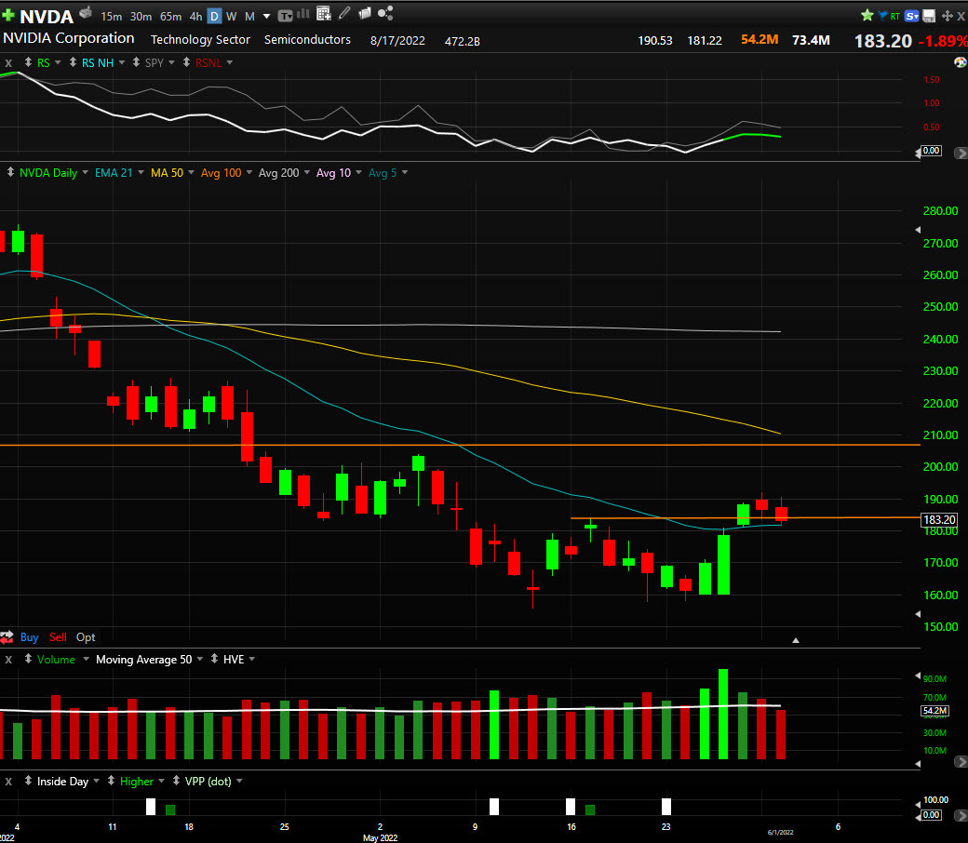Click the scroll arrow right of Volume pane

coord(961,762)
